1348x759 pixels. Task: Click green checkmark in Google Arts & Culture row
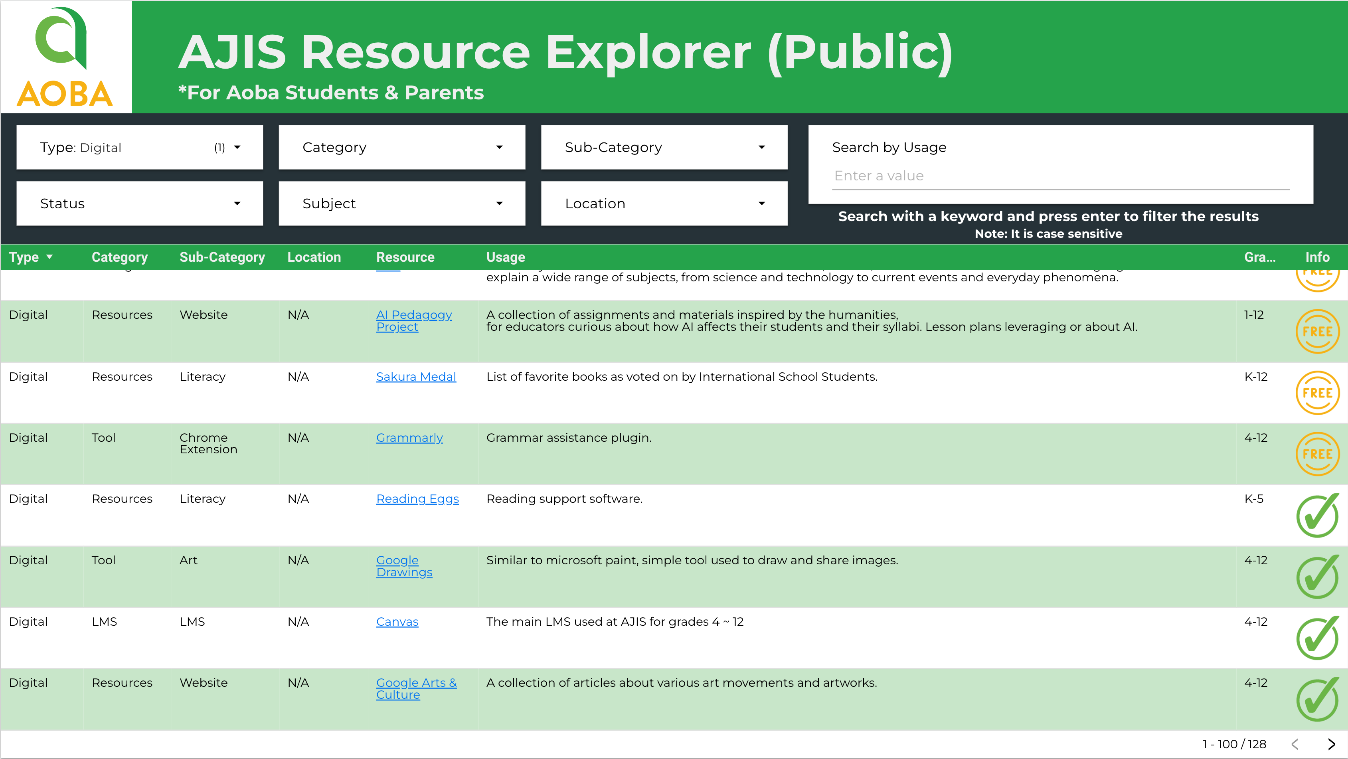(1317, 700)
